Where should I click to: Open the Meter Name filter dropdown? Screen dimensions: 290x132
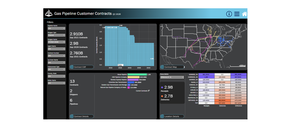(x=56, y=83)
